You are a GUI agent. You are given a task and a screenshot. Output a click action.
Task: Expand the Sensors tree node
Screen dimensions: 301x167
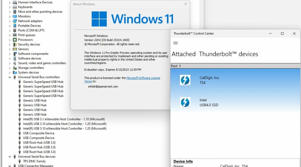[10, 49]
